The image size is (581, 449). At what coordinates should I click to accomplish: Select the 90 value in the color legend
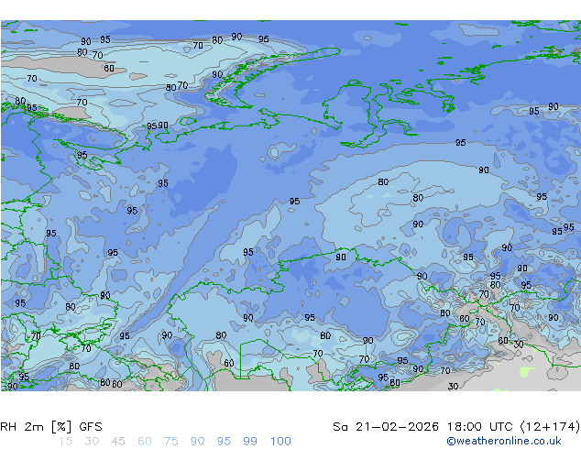pos(198,442)
